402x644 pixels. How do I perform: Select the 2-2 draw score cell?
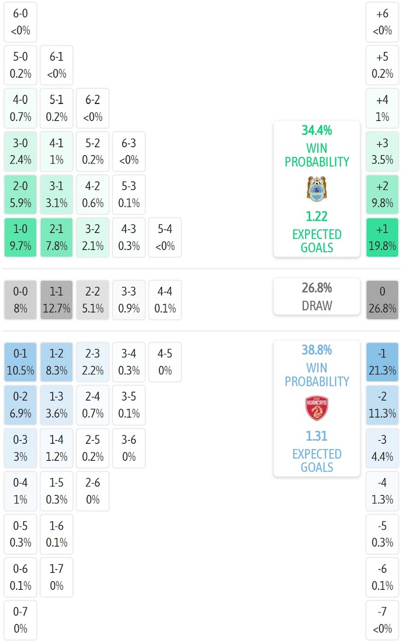click(93, 300)
